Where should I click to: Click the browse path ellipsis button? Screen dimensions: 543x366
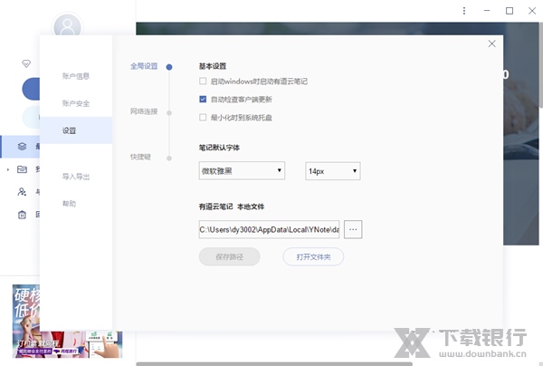click(x=353, y=230)
